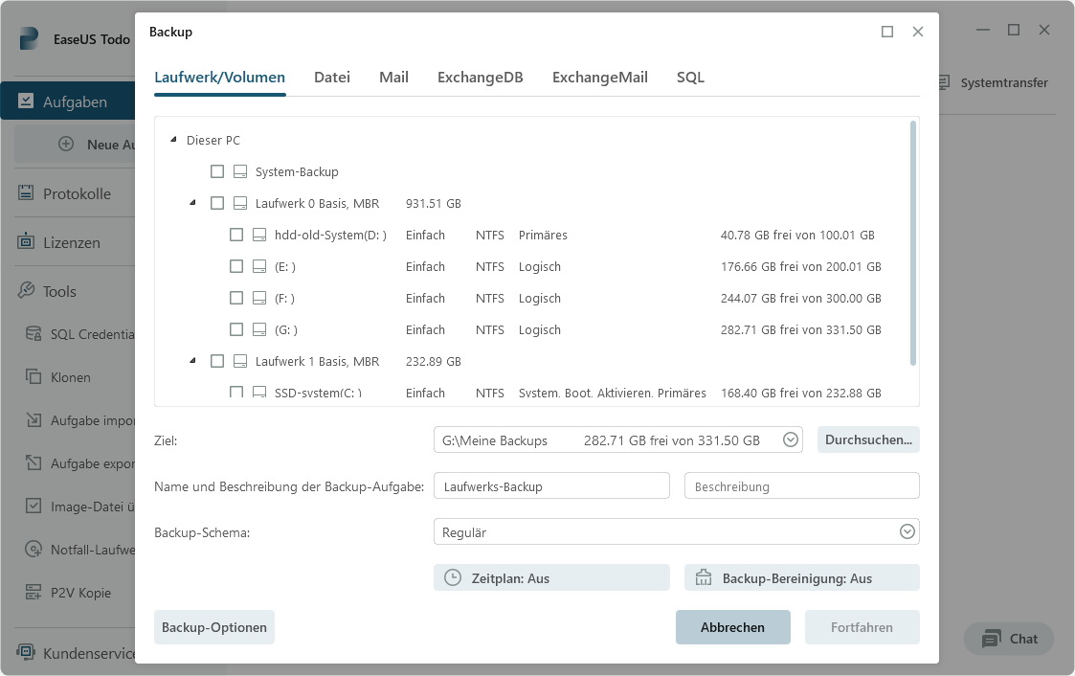Open Backup-Optionen
Screen dimensions: 1075x676
(x=213, y=626)
